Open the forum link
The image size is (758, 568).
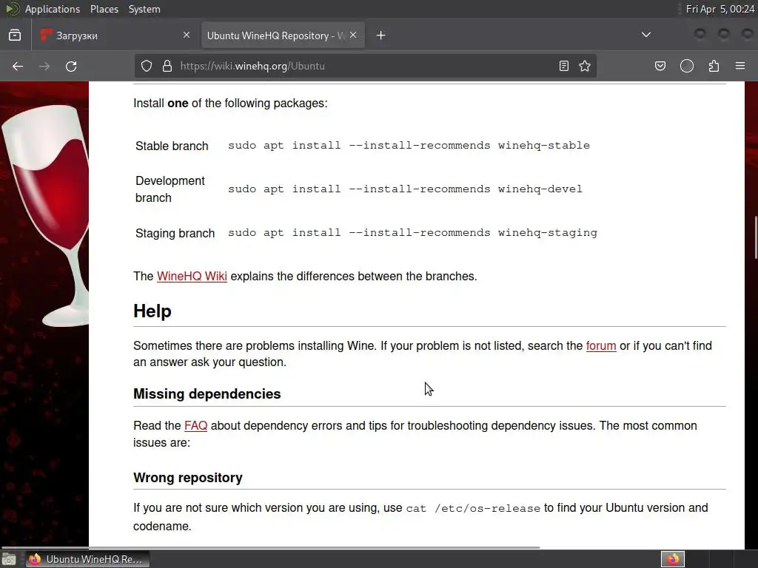pyautogui.click(x=601, y=346)
